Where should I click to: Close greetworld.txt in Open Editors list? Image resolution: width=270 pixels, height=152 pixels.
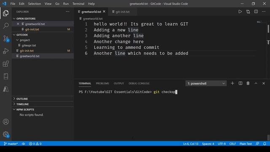tap(18, 24)
